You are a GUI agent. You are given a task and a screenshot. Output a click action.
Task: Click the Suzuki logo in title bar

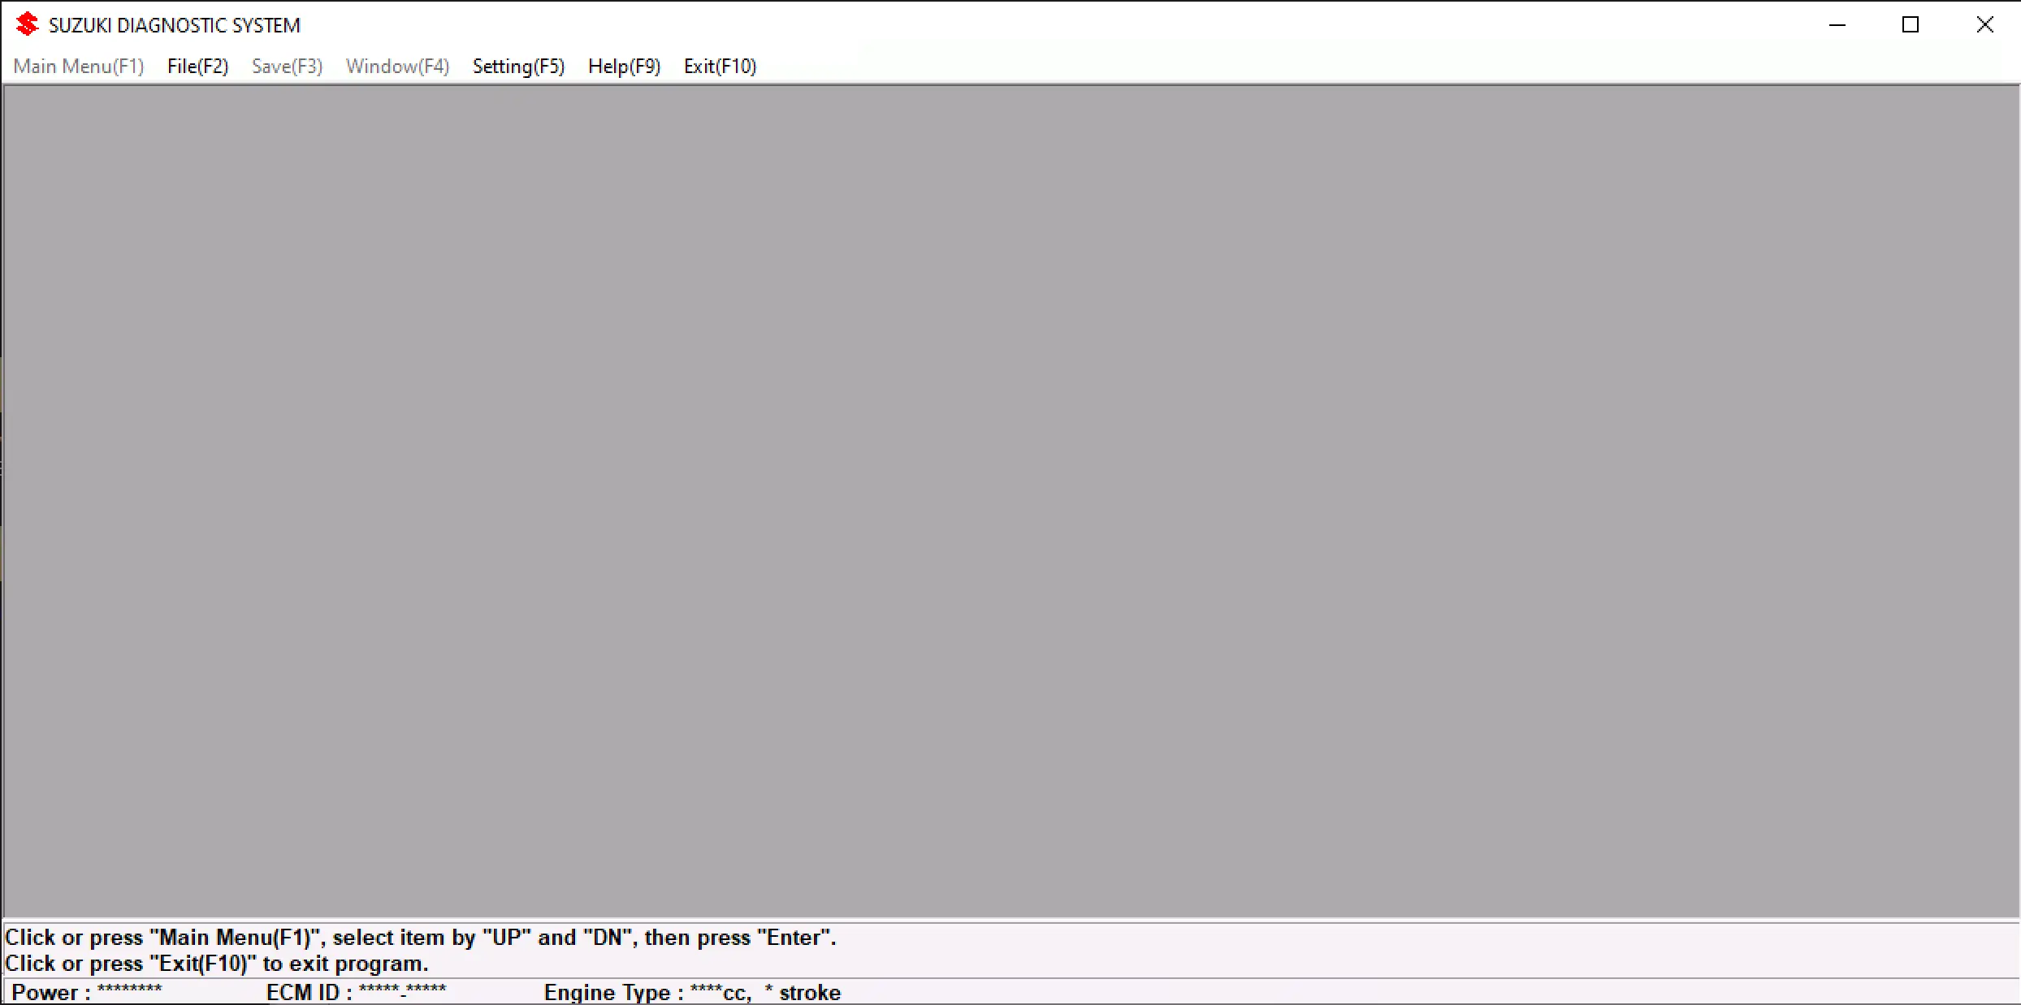(27, 24)
